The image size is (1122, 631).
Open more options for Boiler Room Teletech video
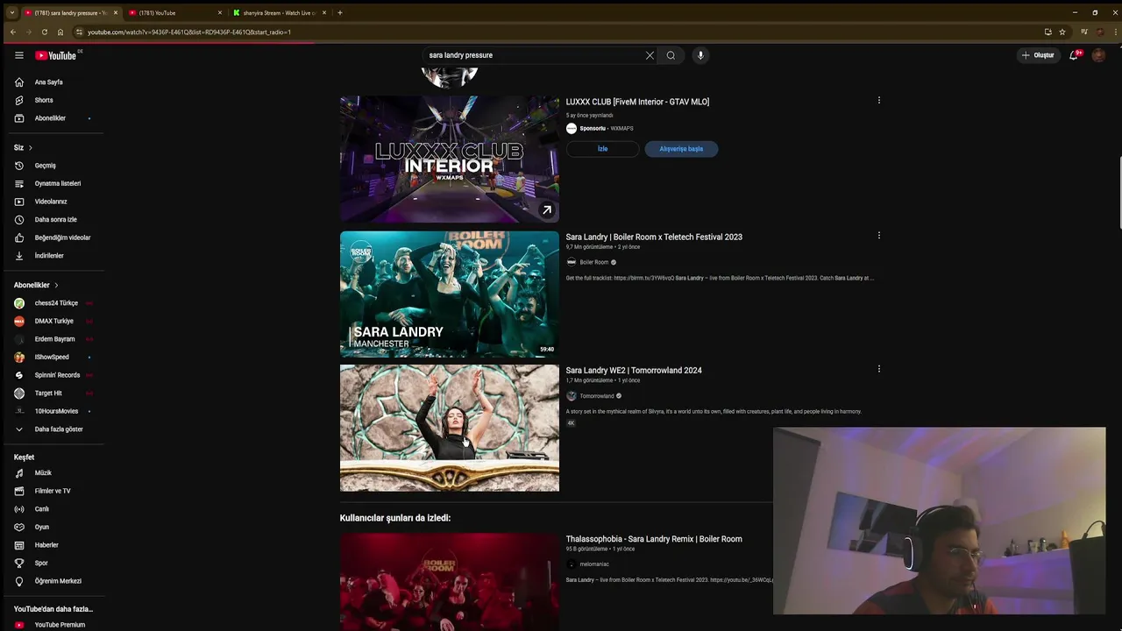[878, 236]
